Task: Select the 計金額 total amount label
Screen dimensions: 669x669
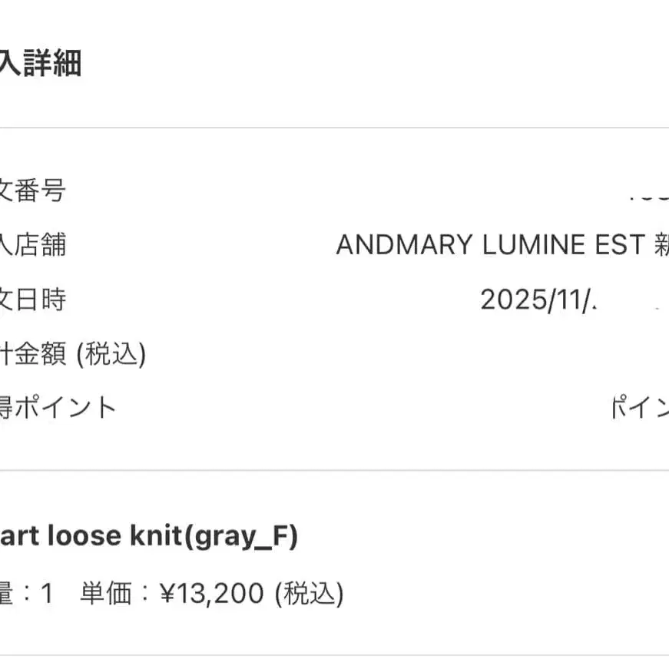Action: [x=32, y=354]
